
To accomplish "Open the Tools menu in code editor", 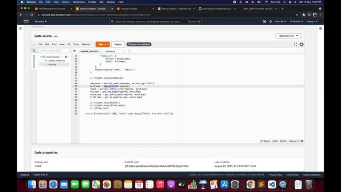I will [76, 44].
